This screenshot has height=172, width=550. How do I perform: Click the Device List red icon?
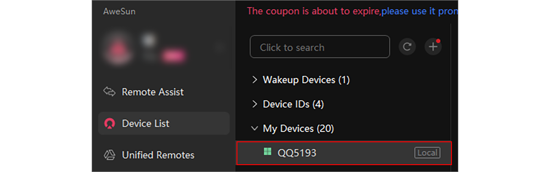(x=109, y=124)
